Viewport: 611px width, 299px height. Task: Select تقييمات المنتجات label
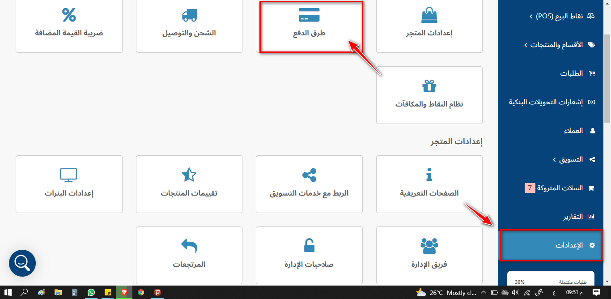189,193
